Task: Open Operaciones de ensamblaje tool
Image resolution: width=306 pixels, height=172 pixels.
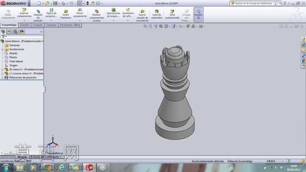Action: pyautogui.click(x=113, y=13)
